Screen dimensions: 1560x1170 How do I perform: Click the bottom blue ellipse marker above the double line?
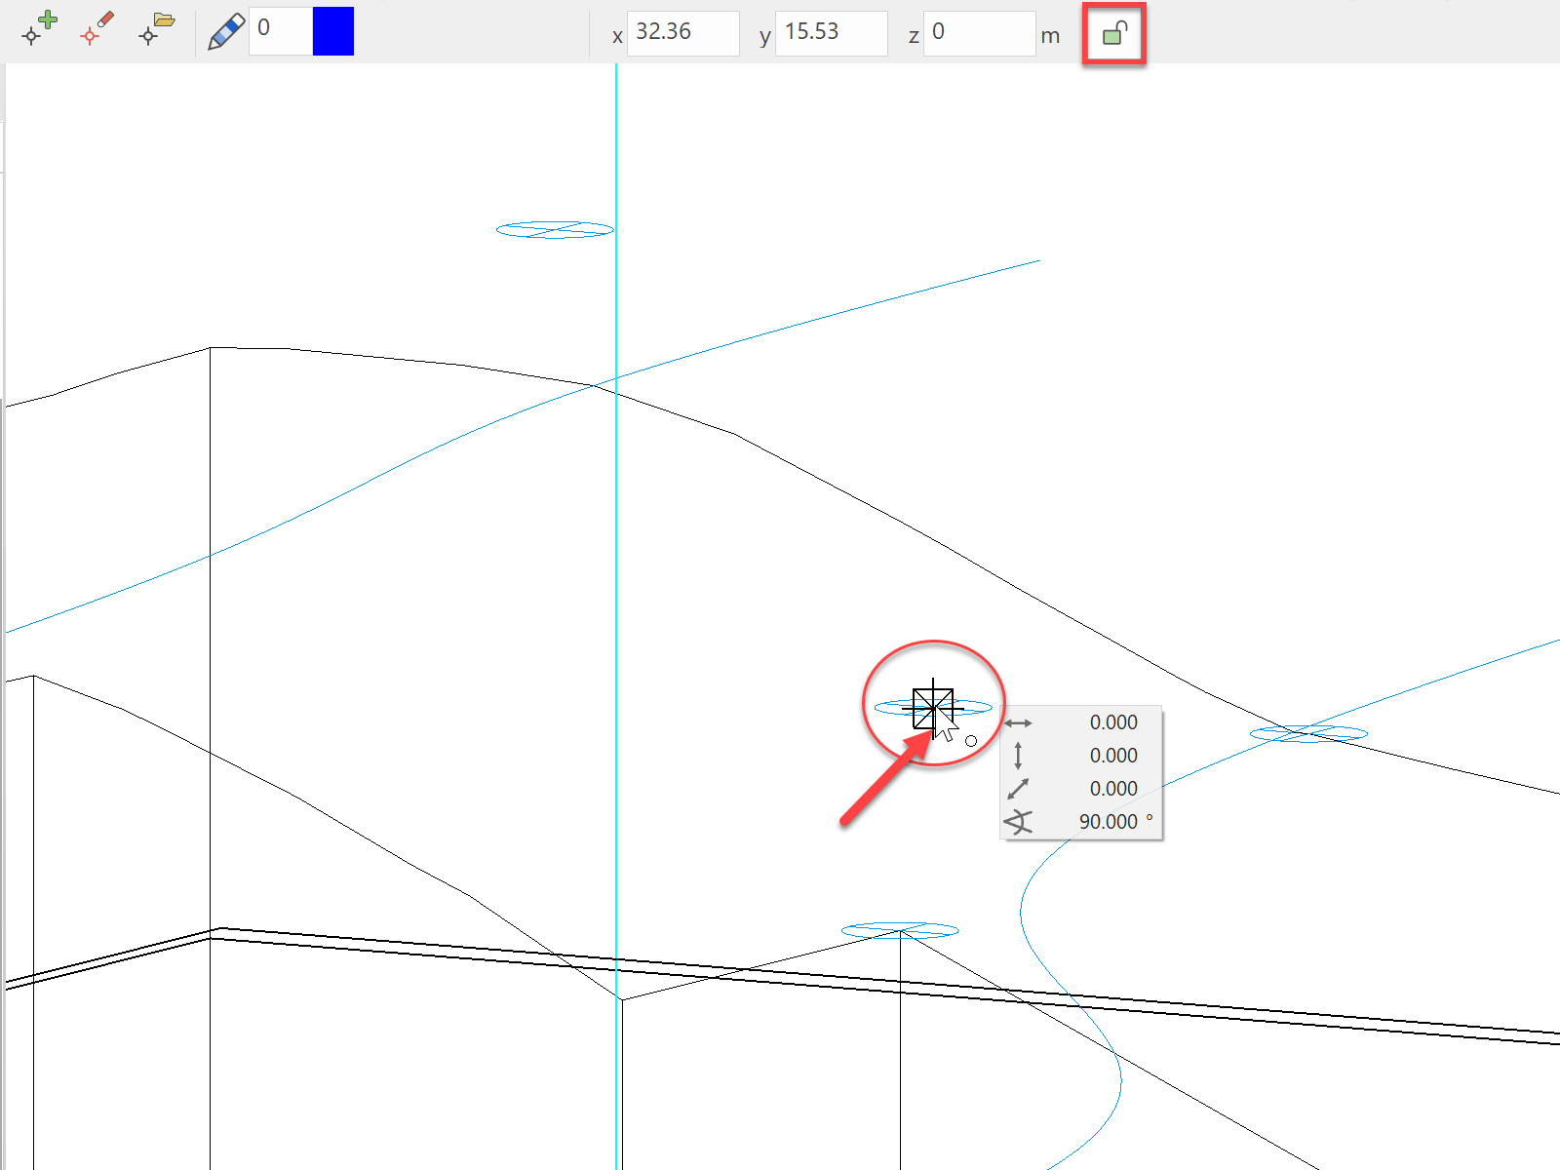tap(899, 930)
